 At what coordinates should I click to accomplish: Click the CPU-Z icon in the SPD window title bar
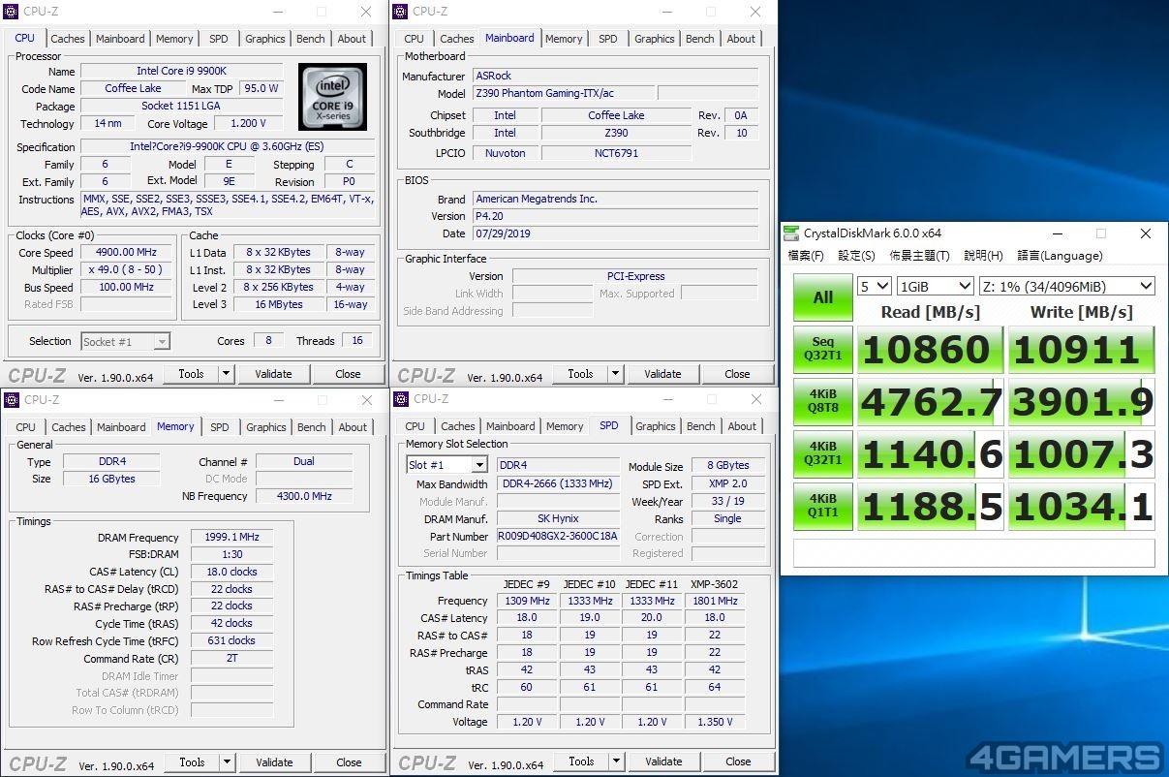point(400,399)
